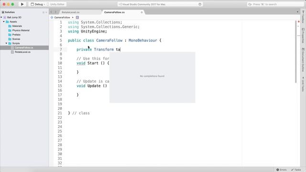Click the Solution pad header icon

pos(3,12)
